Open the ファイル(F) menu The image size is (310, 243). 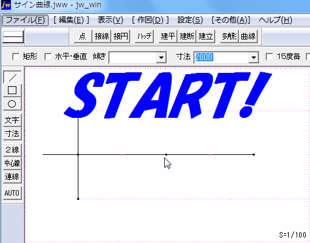point(26,20)
